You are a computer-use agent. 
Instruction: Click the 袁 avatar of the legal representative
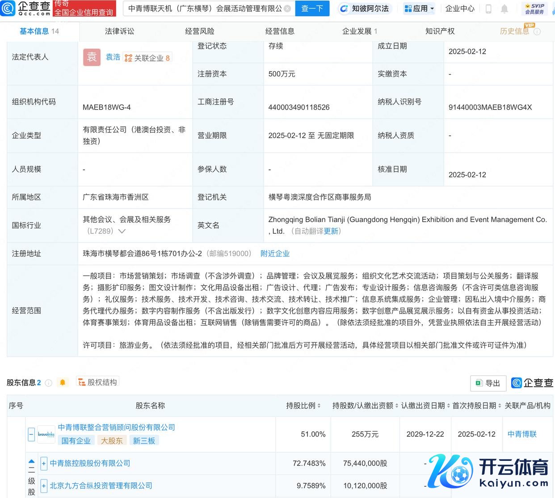(x=92, y=57)
